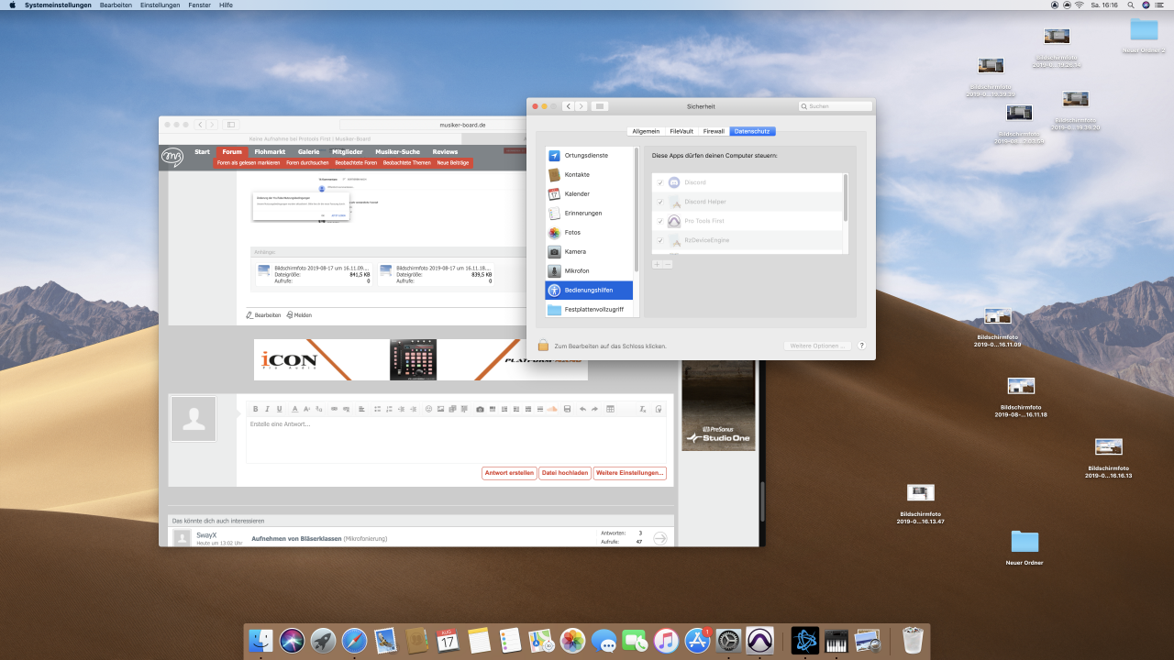1174x660 pixels.
Task: Click the privacy categories list scrollbar
Action: (x=637, y=211)
